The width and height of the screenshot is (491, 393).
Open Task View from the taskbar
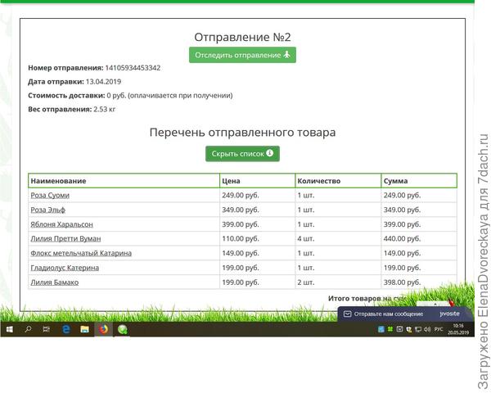click(47, 329)
